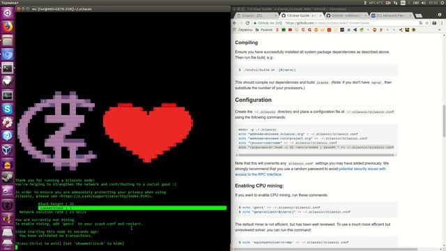The height and width of the screenshot is (251, 446).
Task: Click the screen recording camera indicator
Action: [x=388, y=3]
